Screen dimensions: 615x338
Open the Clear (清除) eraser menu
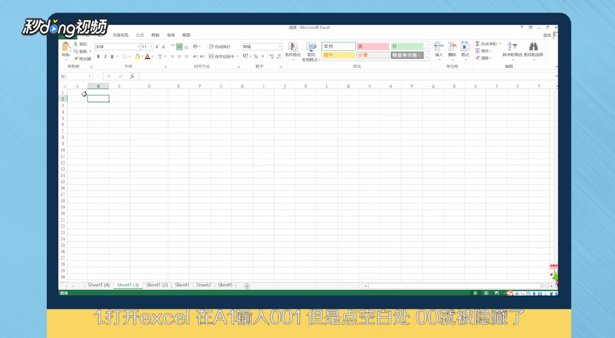[x=484, y=58]
